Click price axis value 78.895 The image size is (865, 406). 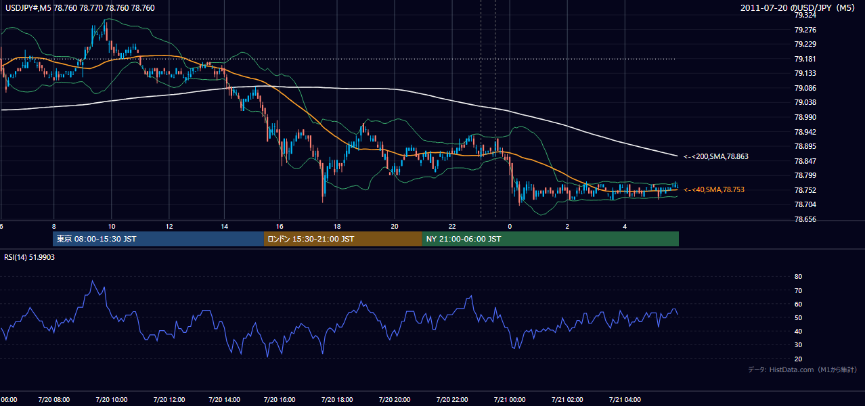coord(805,146)
